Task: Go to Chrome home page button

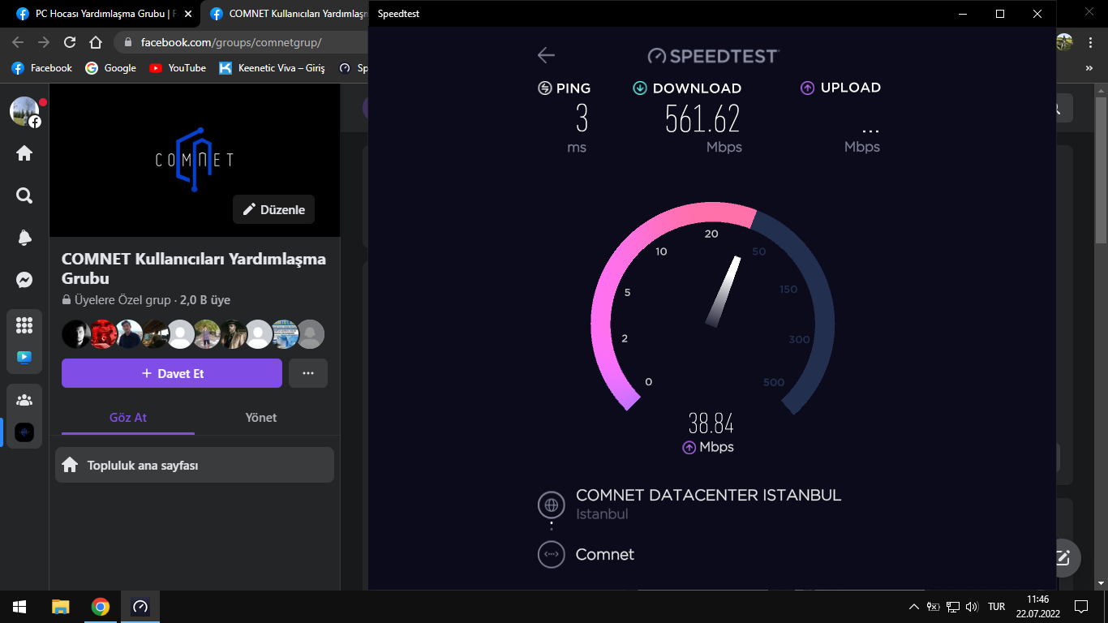Action: pos(96,42)
